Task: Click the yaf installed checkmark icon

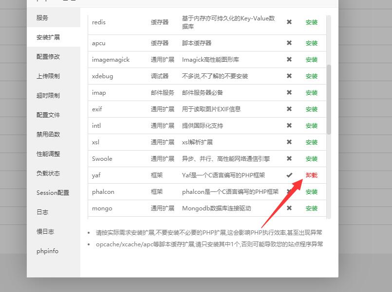Action: [289, 175]
